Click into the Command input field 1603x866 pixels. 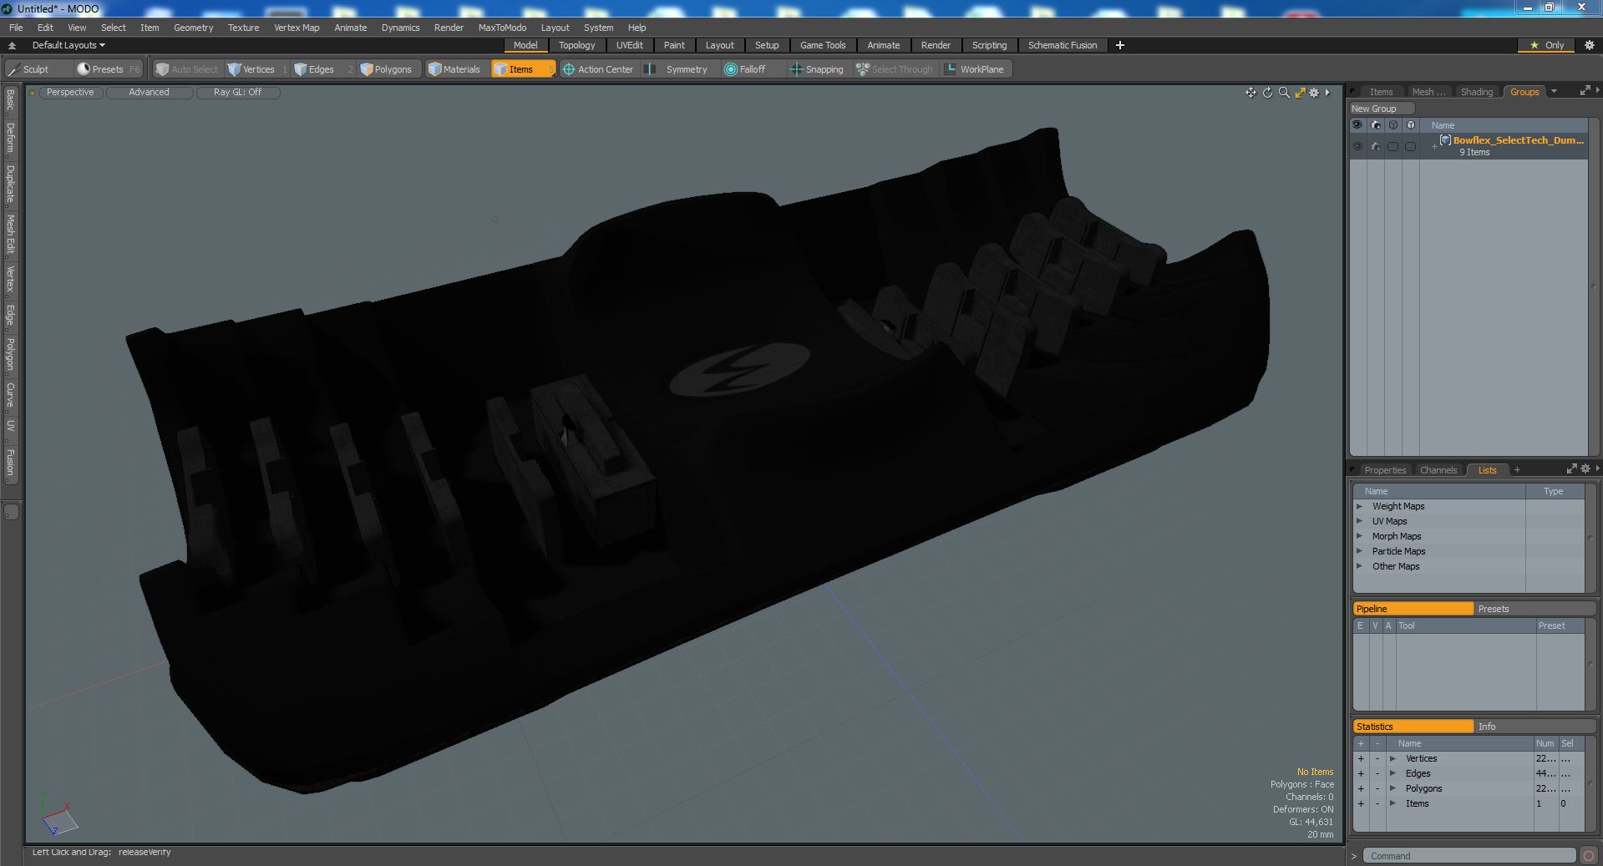pos(1470,856)
